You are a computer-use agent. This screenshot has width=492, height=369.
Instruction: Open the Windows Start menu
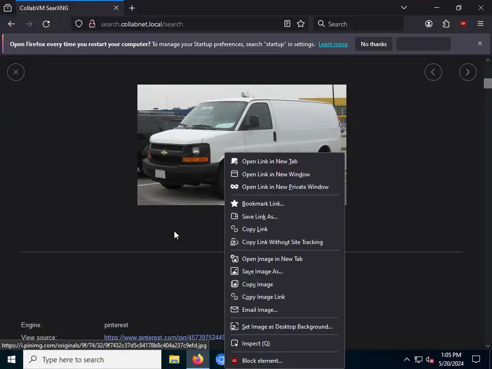tap(12, 359)
